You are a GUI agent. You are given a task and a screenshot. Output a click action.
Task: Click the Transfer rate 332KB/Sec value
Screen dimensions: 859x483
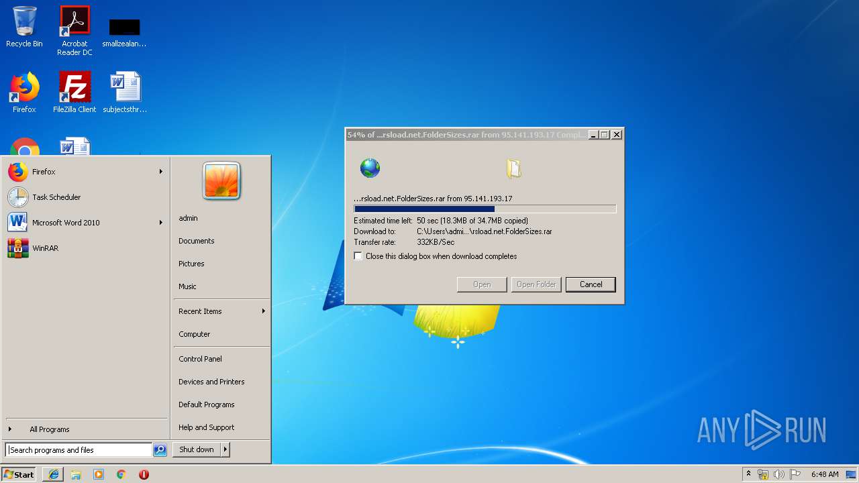click(x=436, y=242)
